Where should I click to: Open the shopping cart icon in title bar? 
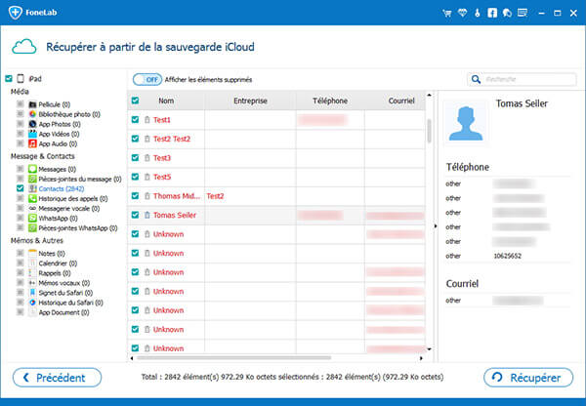(447, 13)
